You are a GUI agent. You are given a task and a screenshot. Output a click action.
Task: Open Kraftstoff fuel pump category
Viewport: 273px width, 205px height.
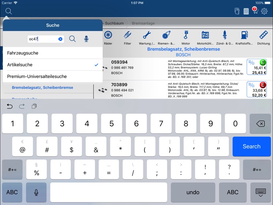[x=244, y=38]
